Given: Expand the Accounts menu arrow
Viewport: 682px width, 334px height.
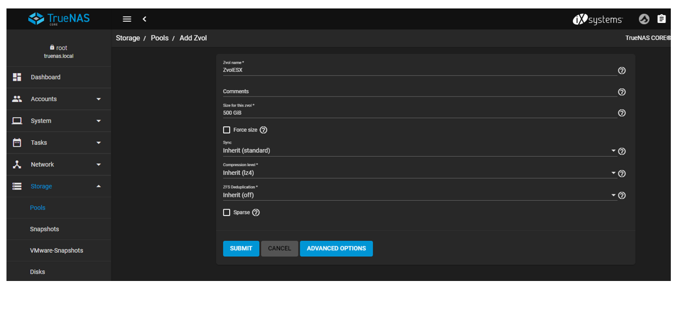Looking at the screenshot, I should [99, 99].
